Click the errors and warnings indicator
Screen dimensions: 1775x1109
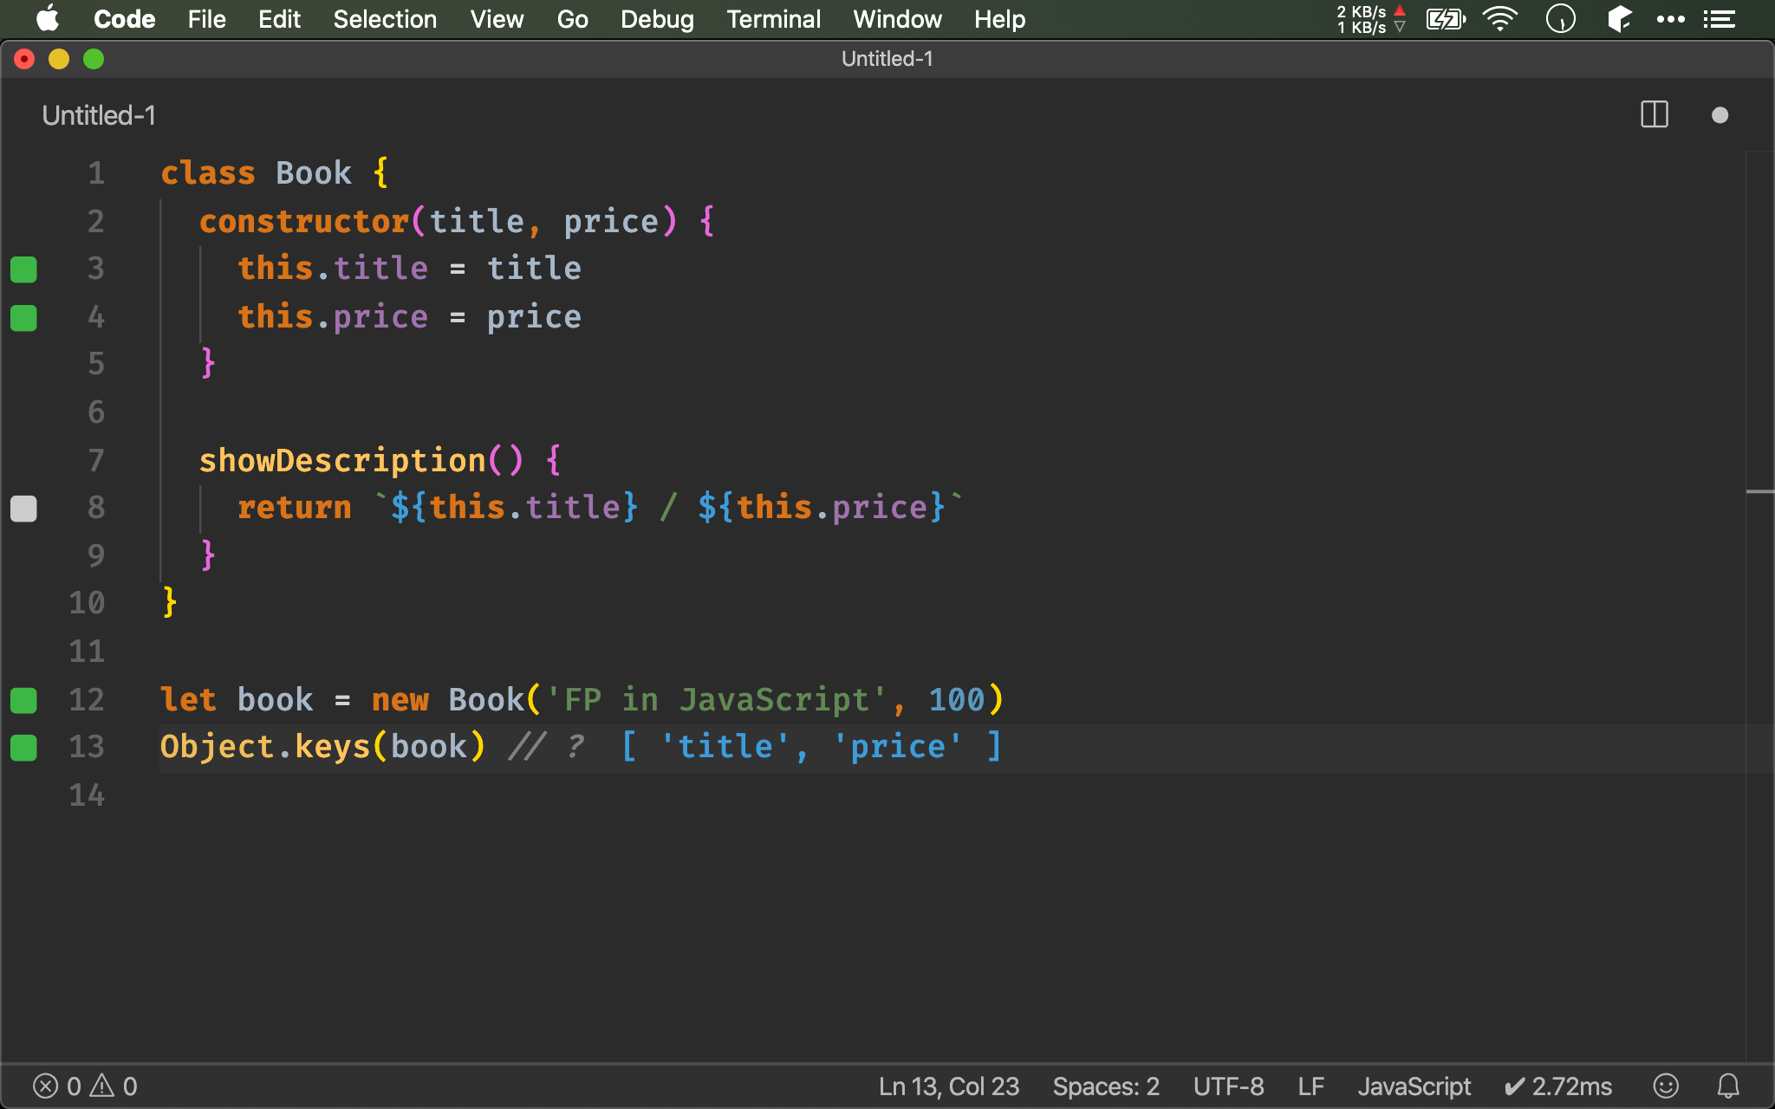[x=85, y=1086]
